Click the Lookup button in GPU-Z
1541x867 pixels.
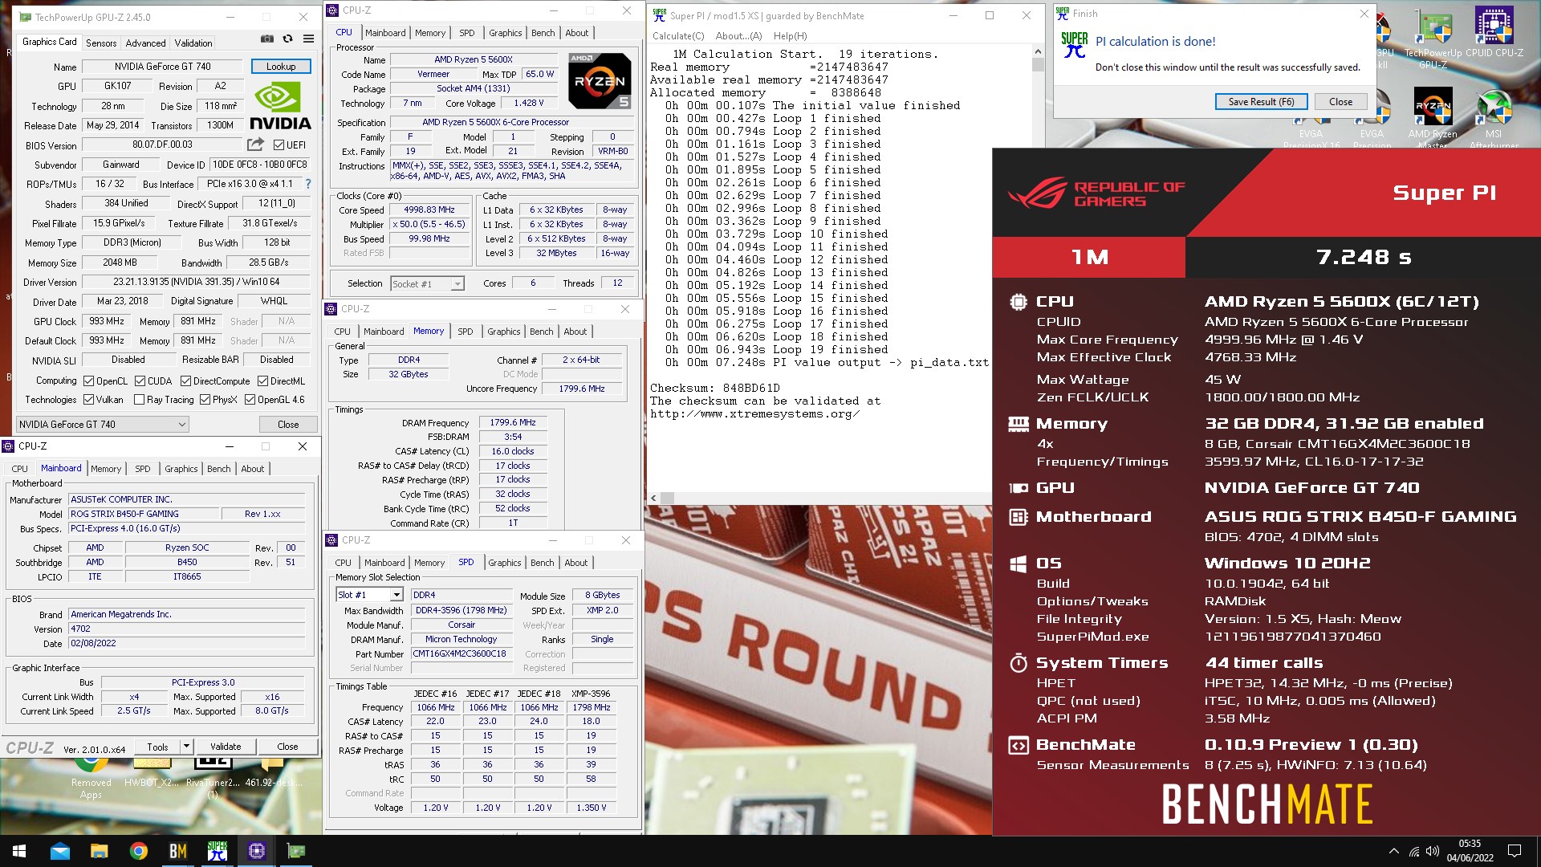281,67
